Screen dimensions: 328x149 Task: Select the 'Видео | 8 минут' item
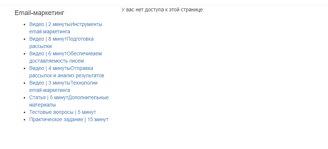tap(48, 39)
